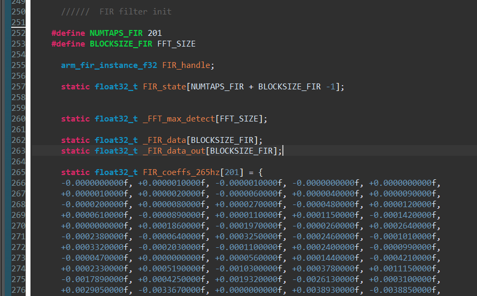This screenshot has width=477, height=296.
Task: Click coefficient -0.0000200000f on line 268
Action: (x=95, y=204)
